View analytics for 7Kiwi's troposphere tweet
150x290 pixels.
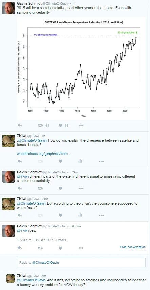80,215
